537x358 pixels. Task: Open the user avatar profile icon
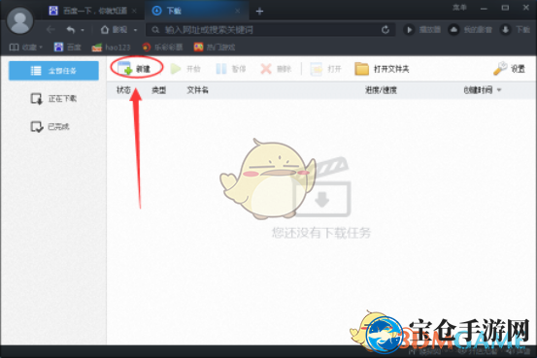tap(19, 20)
